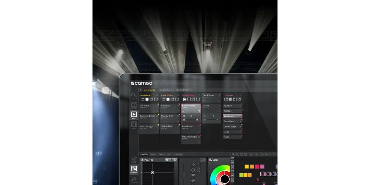
Task: Expand the Random P... dropdown
Action: (240, 116)
